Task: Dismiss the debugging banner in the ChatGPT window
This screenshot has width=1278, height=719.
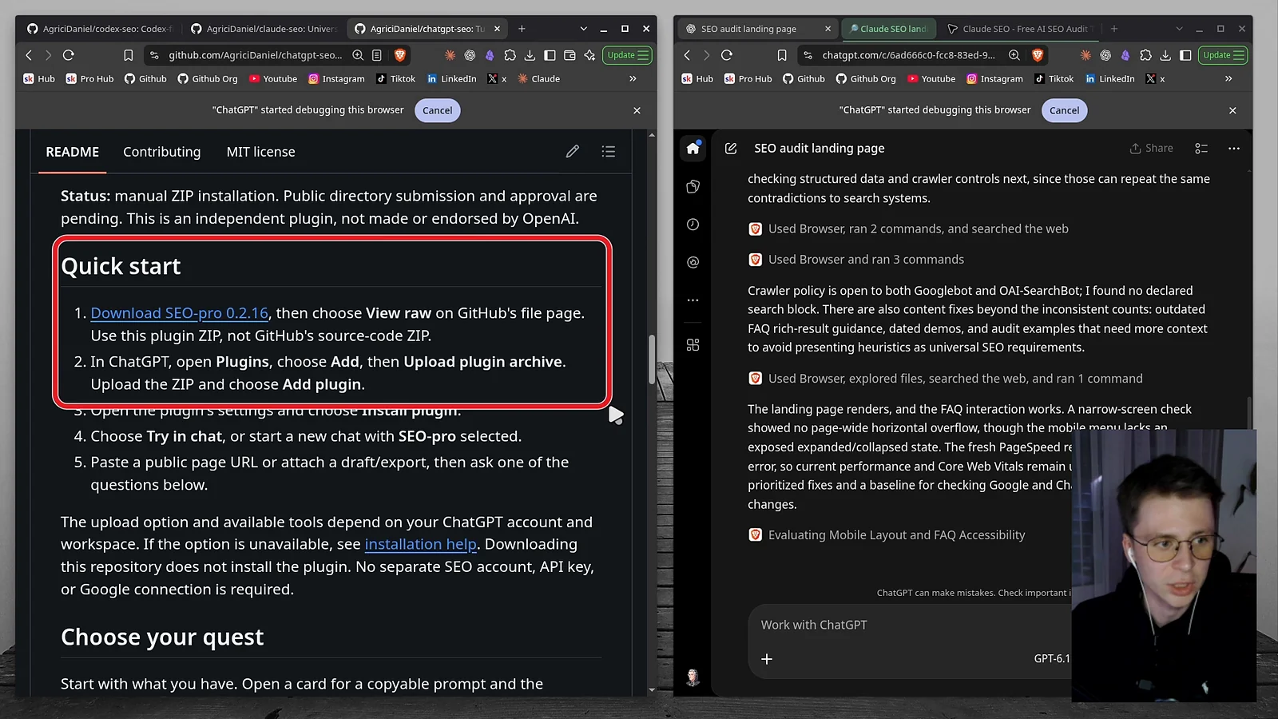Action: pos(1232,110)
